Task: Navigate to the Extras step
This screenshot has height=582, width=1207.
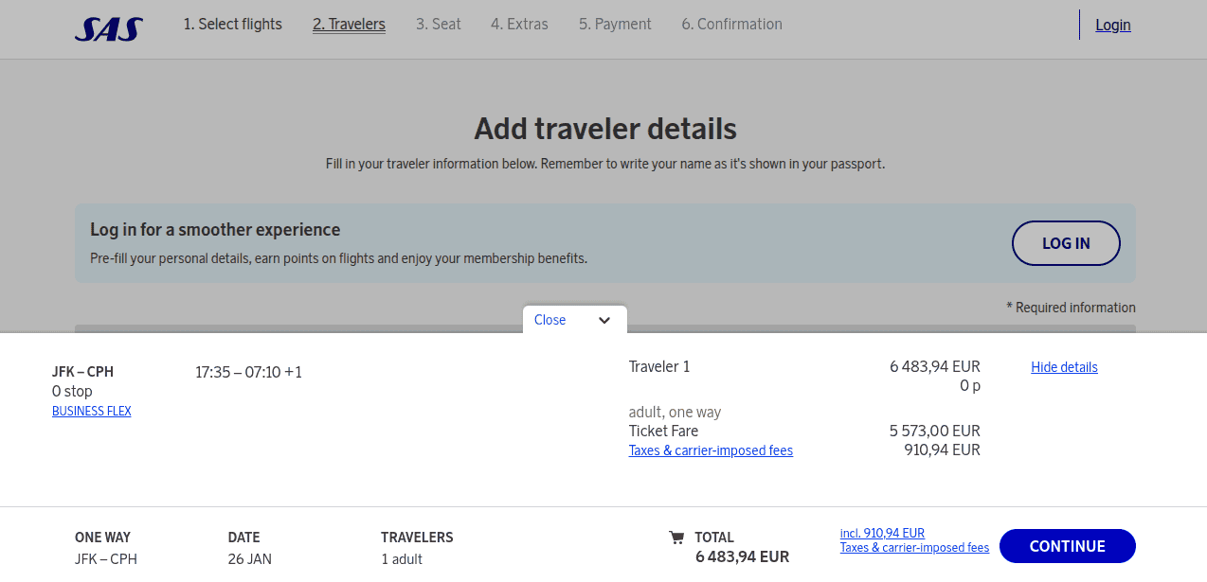Action: (x=519, y=24)
